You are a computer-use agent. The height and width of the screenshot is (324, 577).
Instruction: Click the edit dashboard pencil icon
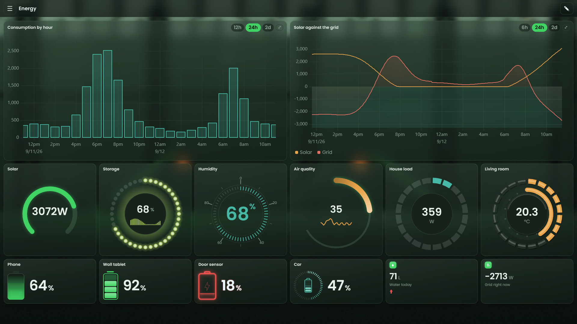(x=566, y=8)
